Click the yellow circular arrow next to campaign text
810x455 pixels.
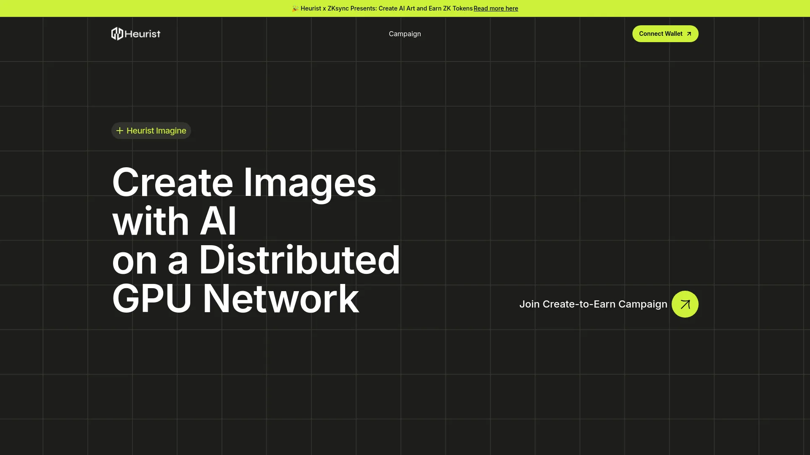tap(684, 304)
